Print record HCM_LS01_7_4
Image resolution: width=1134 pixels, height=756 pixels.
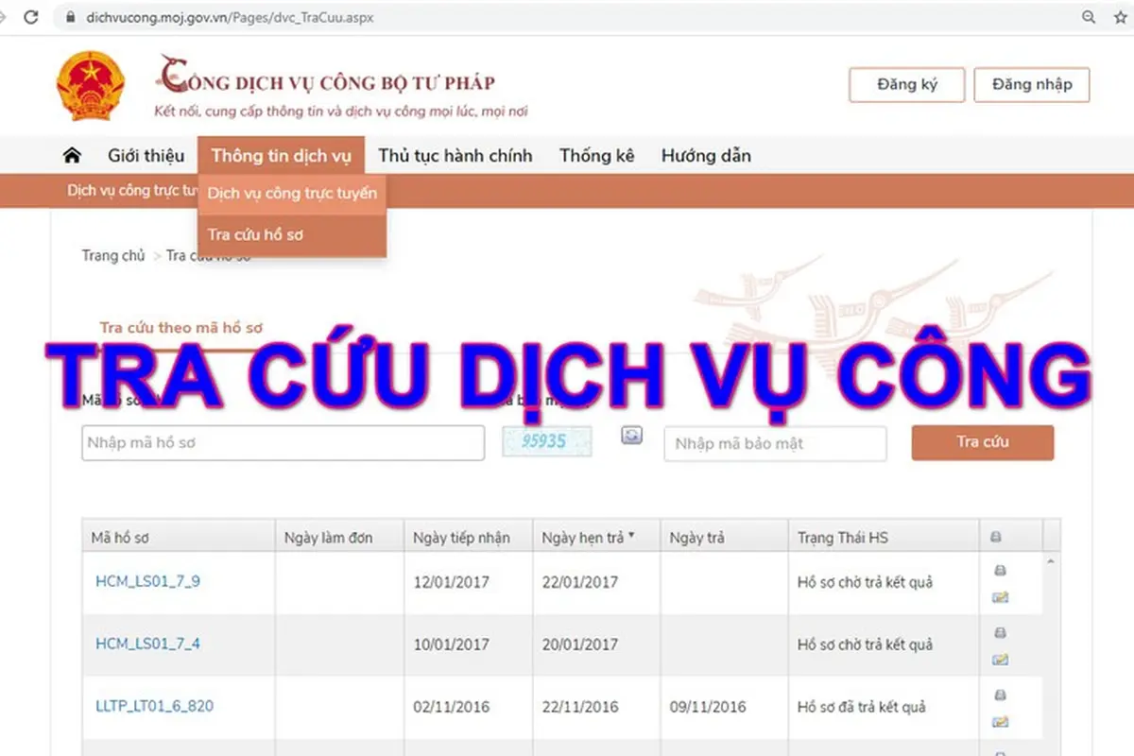[x=1000, y=632]
